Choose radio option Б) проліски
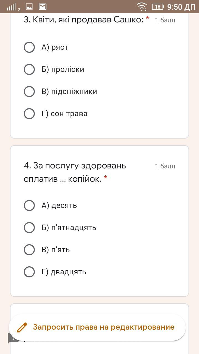The width and height of the screenshot is (199, 354). click(29, 69)
